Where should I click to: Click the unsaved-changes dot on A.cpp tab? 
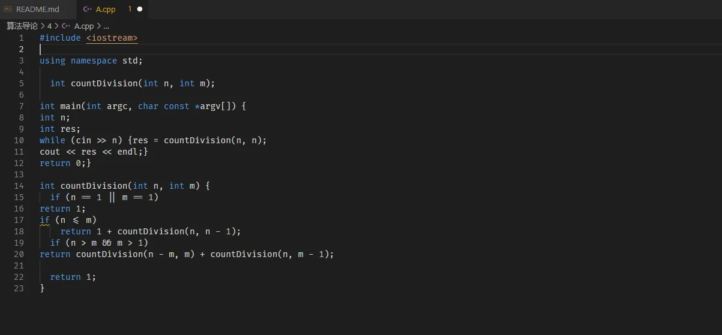(x=140, y=10)
